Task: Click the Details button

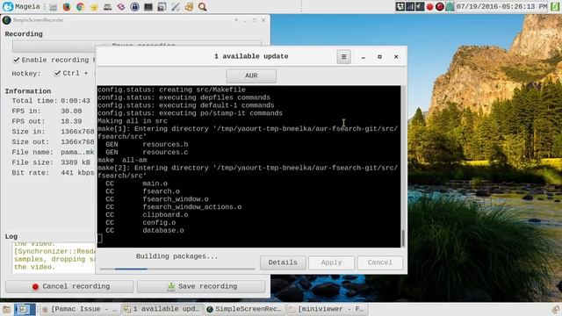Action: [x=283, y=262]
